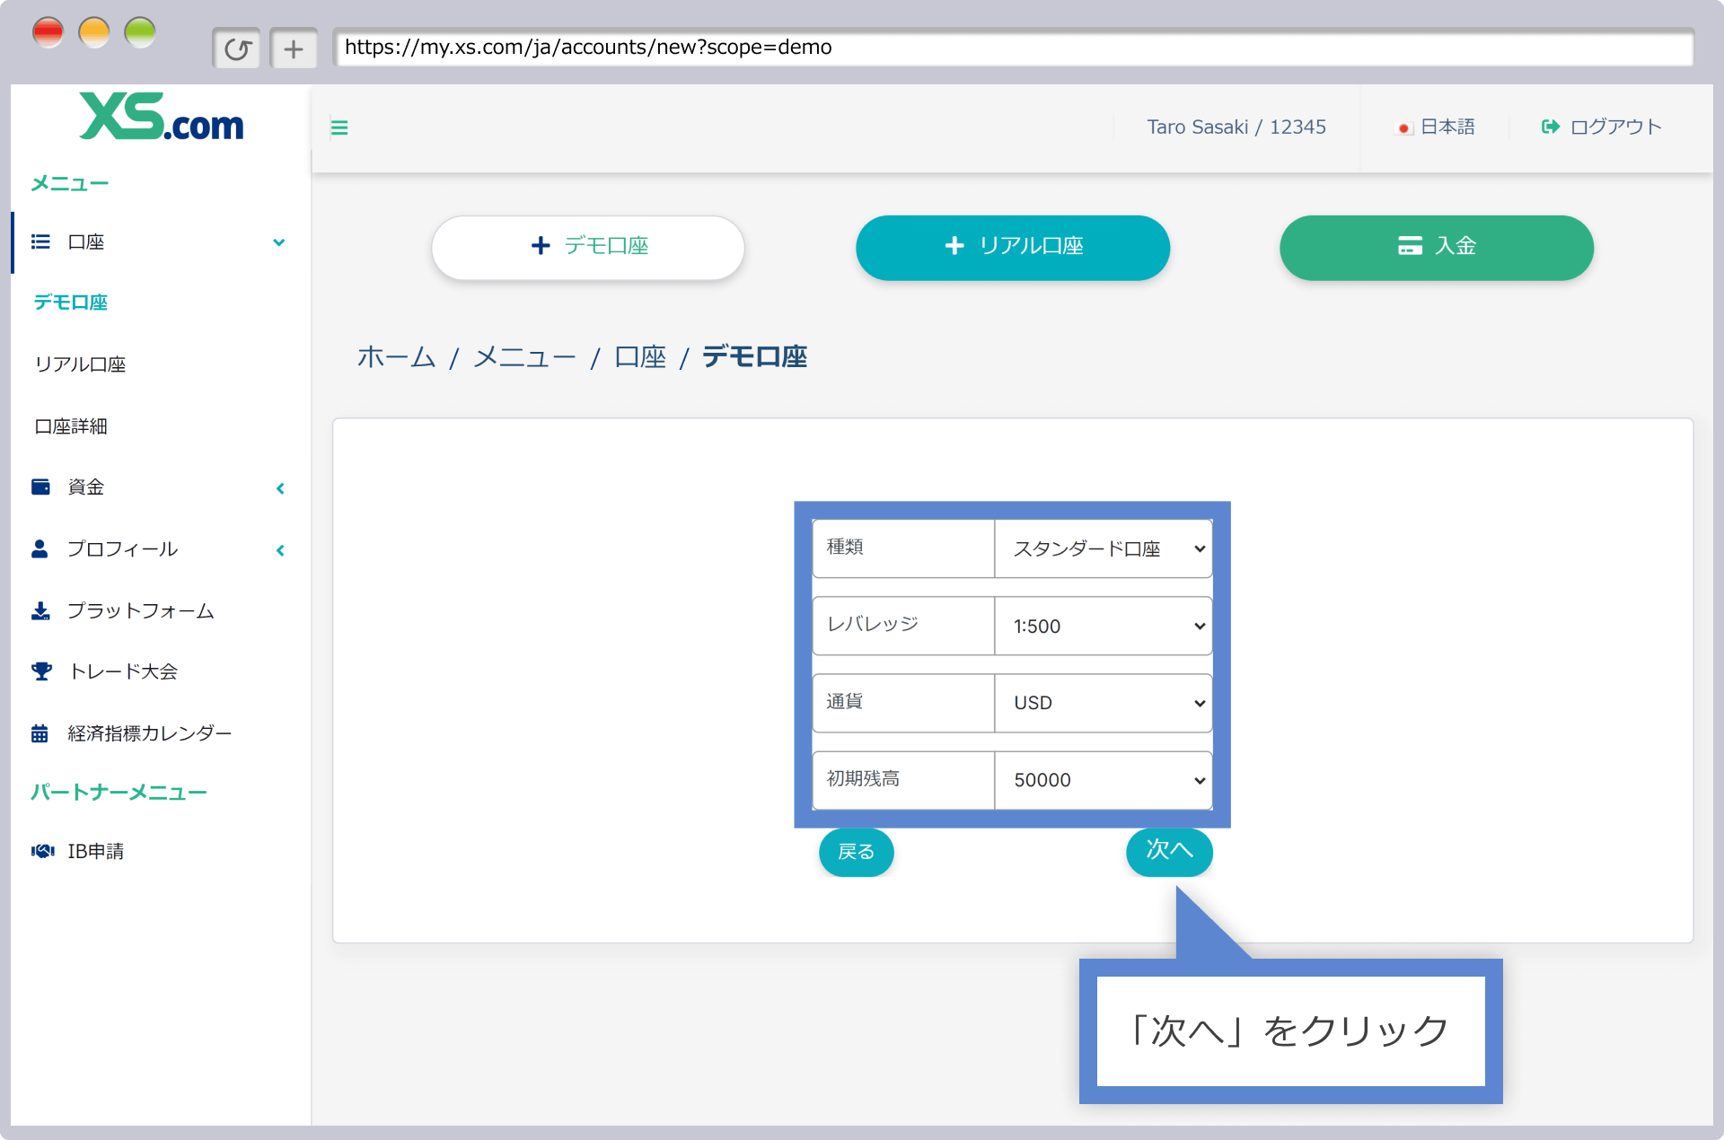Click the 戻る button
Screen dimensions: 1724x1140
(x=857, y=852)
